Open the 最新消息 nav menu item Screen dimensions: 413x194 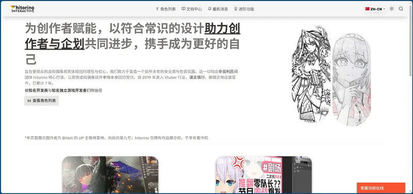pyautogui.click(x=218, y=9)
